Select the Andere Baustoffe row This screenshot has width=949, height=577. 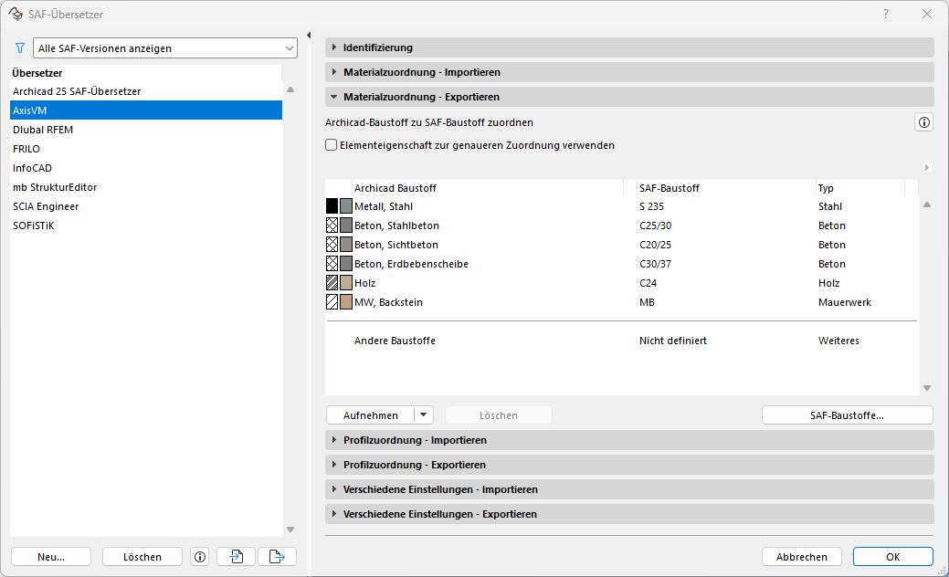(622, 341)
